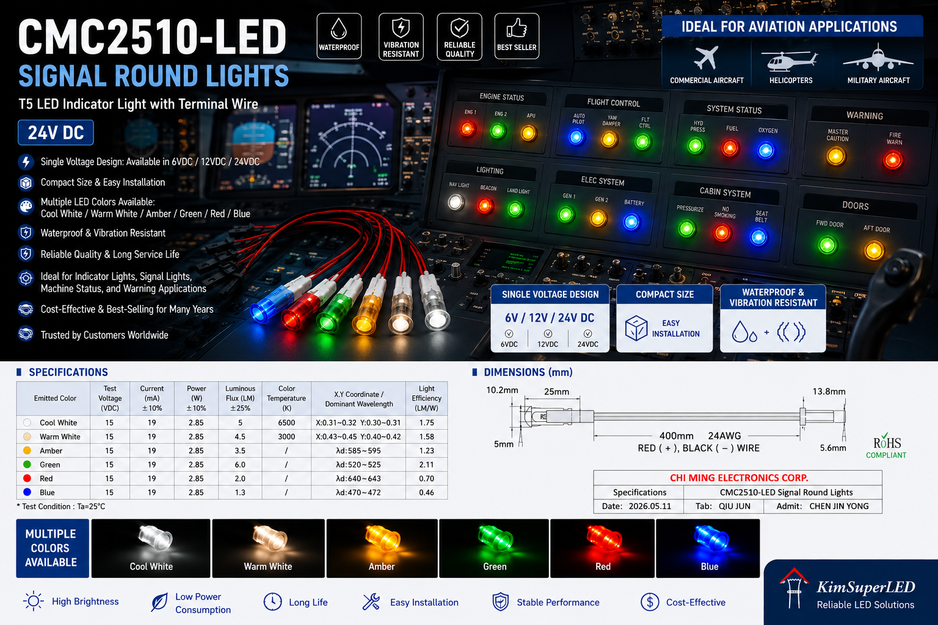Click the handshake icon beside Cost-Effective
This screenshot has width=938, height=625.
point(26,309)
